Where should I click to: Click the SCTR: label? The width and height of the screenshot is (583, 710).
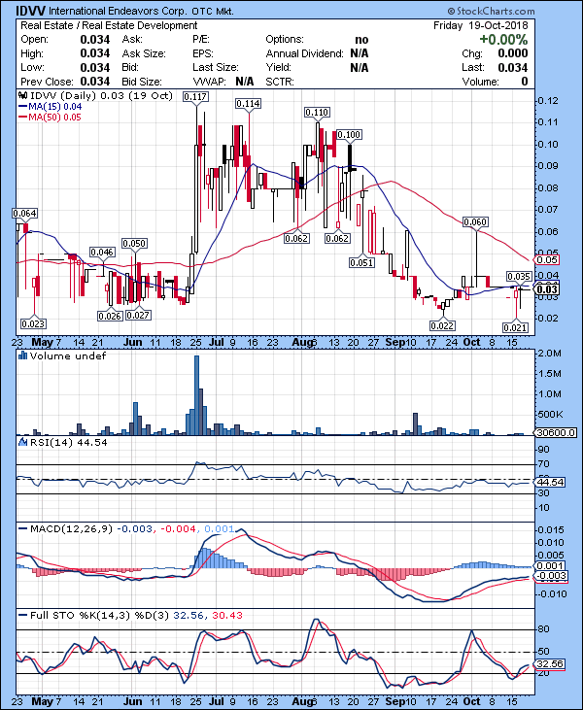pos(280,82)
